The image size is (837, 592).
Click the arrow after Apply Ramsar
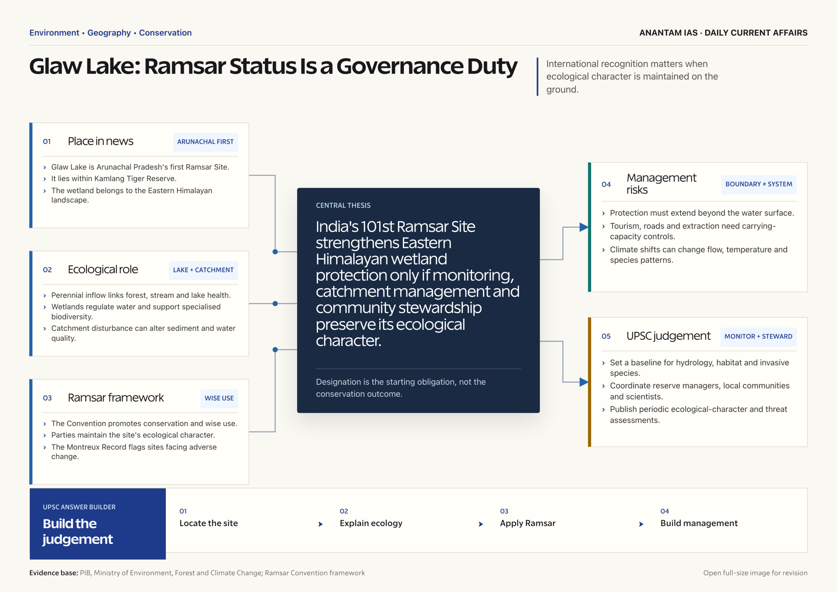point(641,524)
